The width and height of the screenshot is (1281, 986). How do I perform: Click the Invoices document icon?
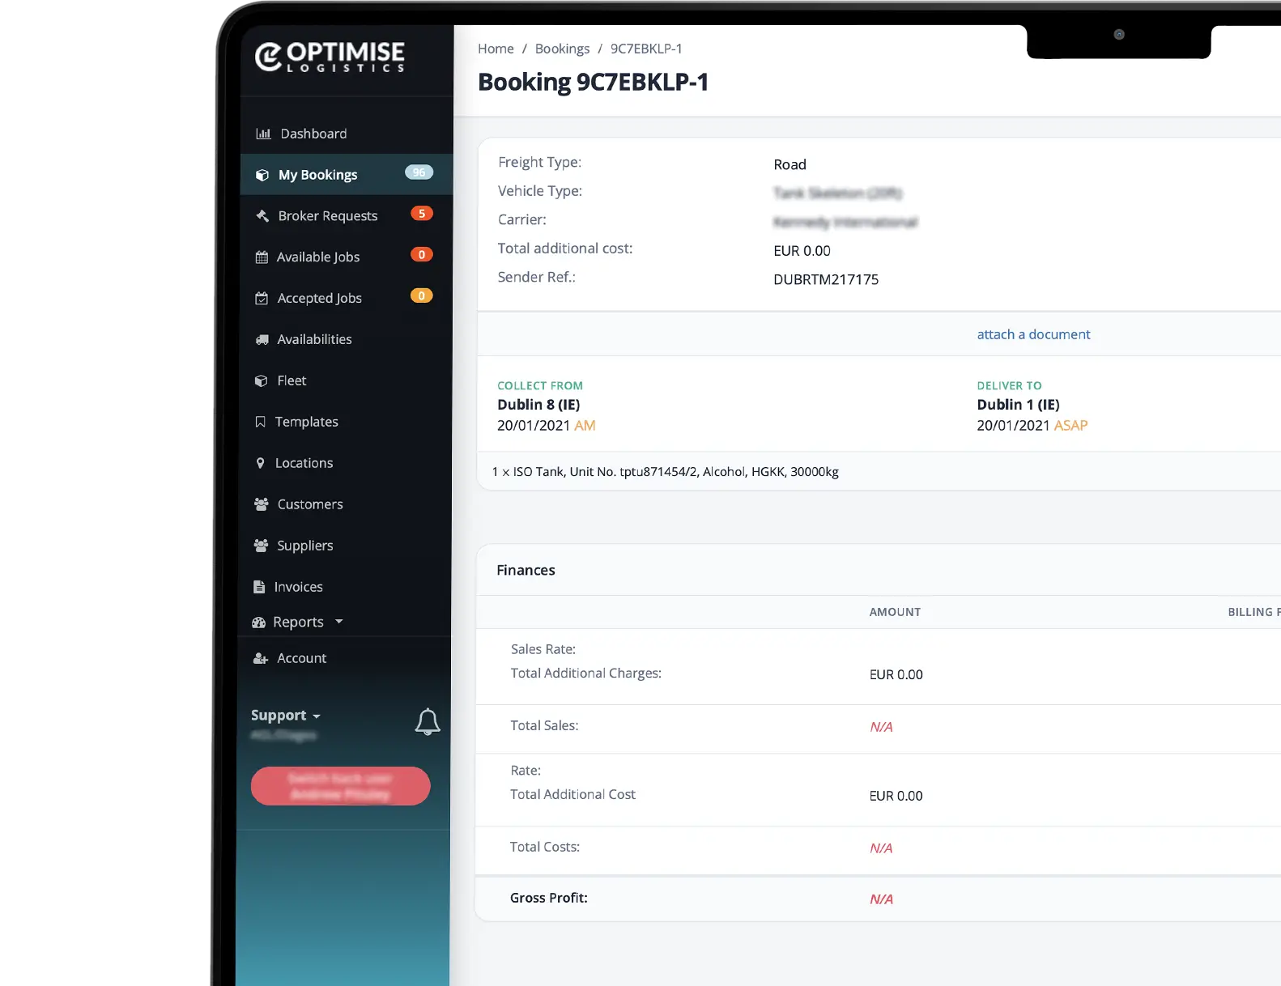pyautogui.click(x=259, y=587)
